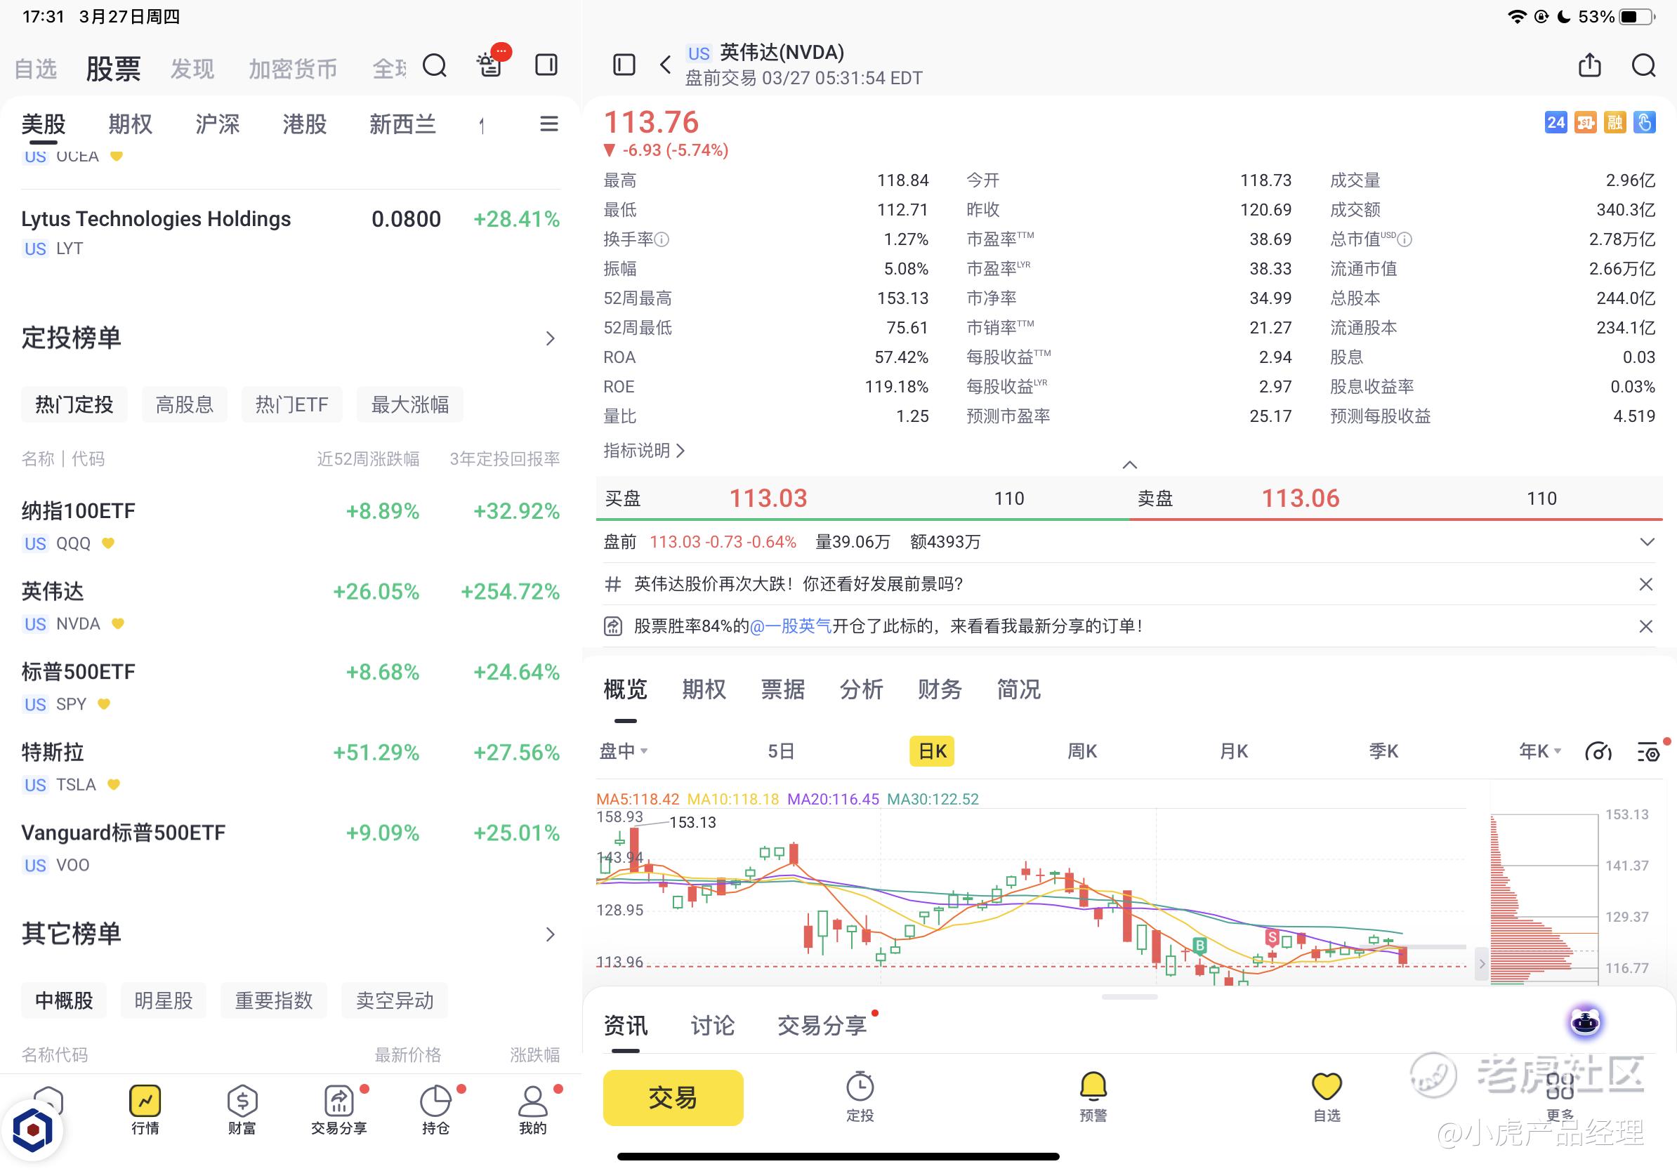Screen dimensions: 1677x1171
Task: Open search in the left stocks panel
Action: click(435, 66)
